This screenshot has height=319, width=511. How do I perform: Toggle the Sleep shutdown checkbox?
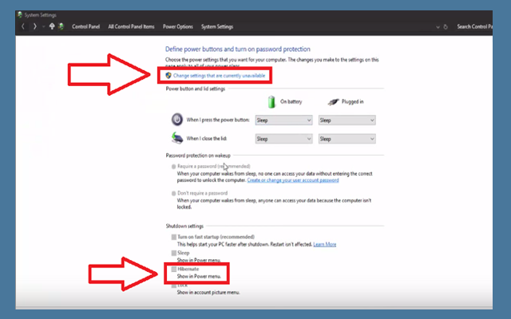(173, 254)
